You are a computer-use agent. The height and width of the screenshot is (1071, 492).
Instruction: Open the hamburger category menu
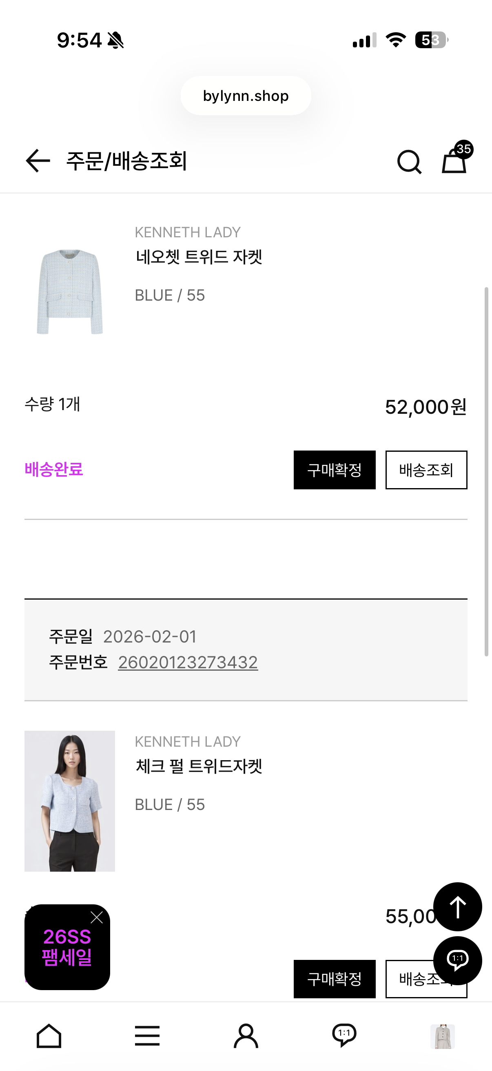click(147, 1035)
